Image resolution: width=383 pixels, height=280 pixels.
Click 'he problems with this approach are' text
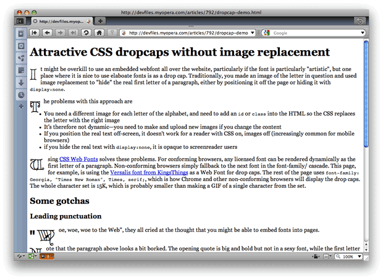click(x=88, y=101)
